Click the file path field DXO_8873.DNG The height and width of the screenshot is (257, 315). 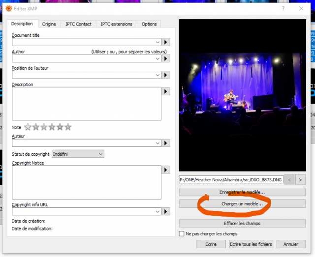231,180
